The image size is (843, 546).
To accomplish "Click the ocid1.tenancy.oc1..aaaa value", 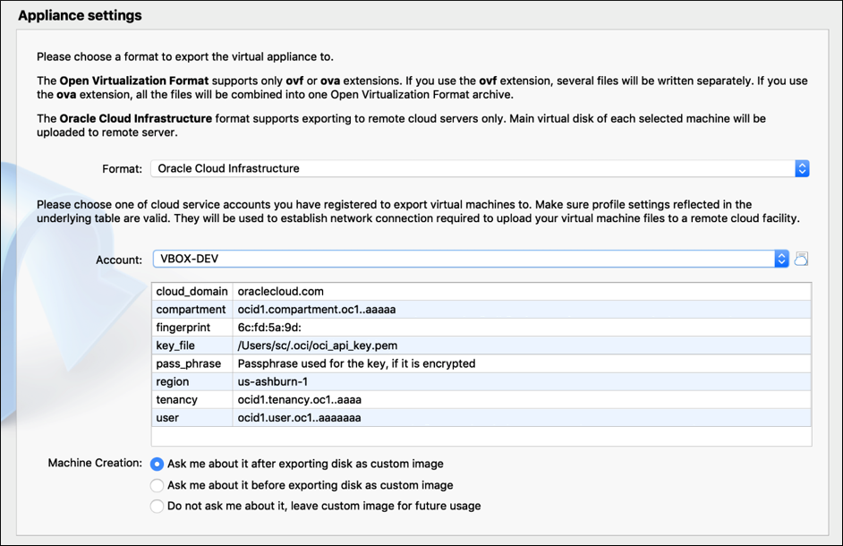I will click(x=522, y=400).
